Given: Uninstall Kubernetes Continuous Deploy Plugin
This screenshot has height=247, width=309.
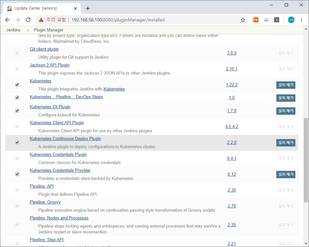Looking at the screenshot, I should (286, 143).
